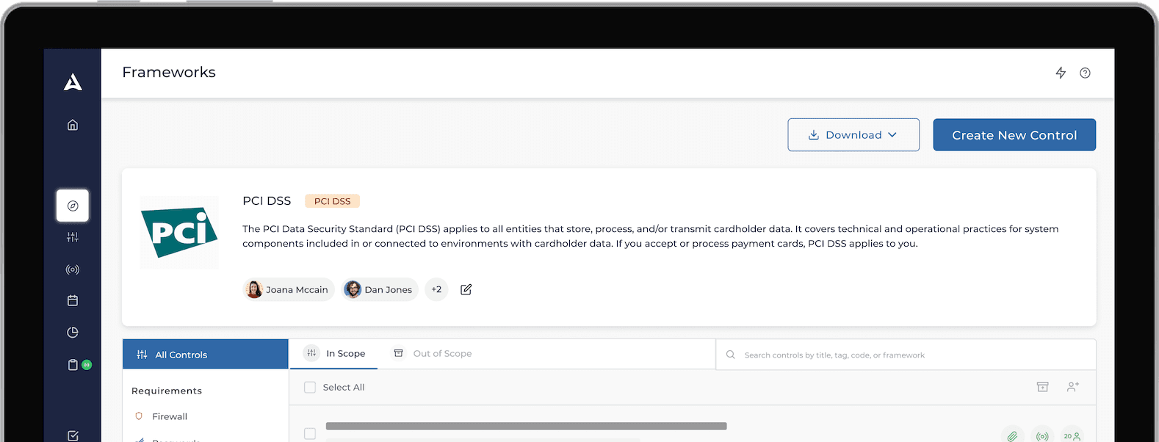Switch to the Out of Scope tab
Screen dimensions: 1159x442
tap(433, 353)
